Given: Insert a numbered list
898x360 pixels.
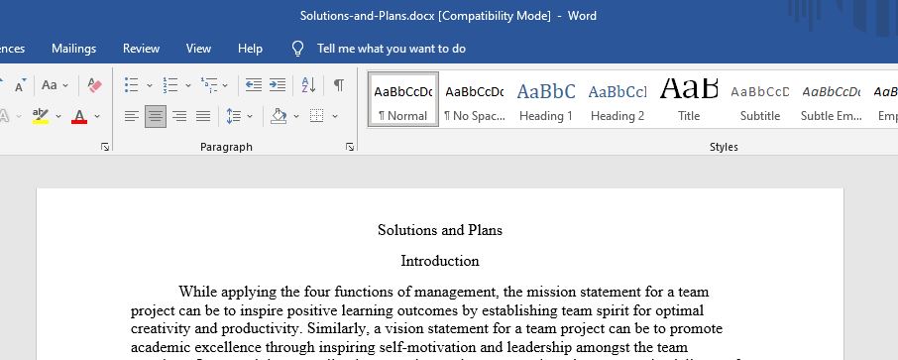Looking at the screenshot, I should 170,85.
